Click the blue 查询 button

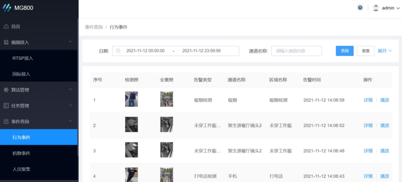pos(344,51)
